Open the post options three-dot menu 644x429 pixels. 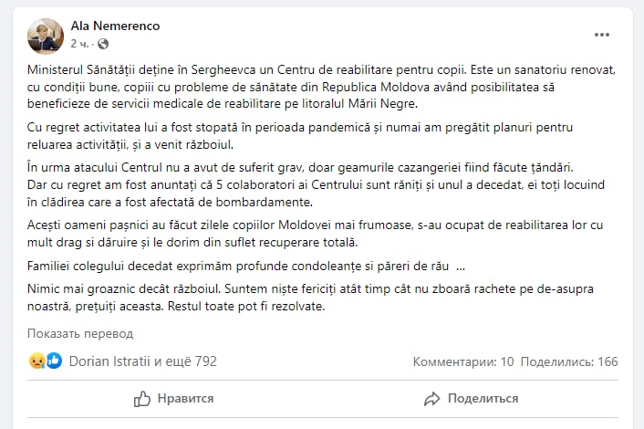(x=602, y=35)
